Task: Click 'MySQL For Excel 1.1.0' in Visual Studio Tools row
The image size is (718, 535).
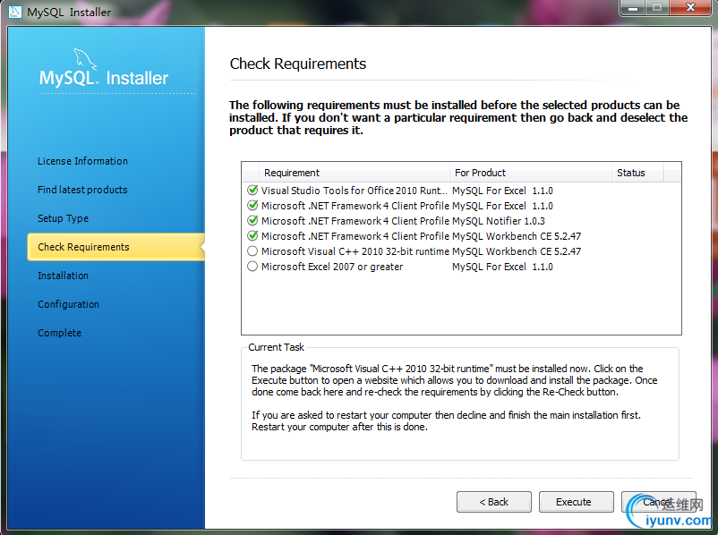Action: 502,191
